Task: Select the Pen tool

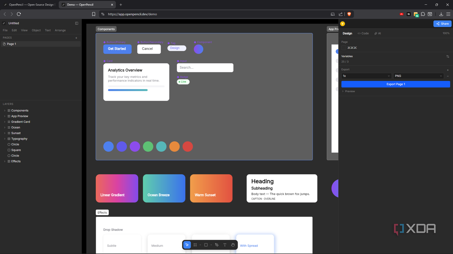Action: tap(217, 245)
